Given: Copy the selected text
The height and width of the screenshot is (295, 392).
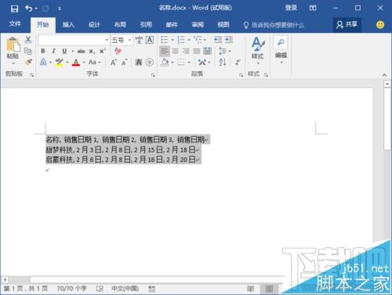Looking at the screenshot, I should click(x=28, y=51).
